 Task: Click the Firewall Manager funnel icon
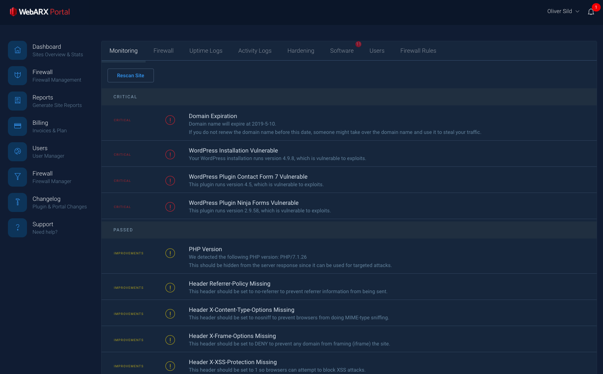[17, 177]
